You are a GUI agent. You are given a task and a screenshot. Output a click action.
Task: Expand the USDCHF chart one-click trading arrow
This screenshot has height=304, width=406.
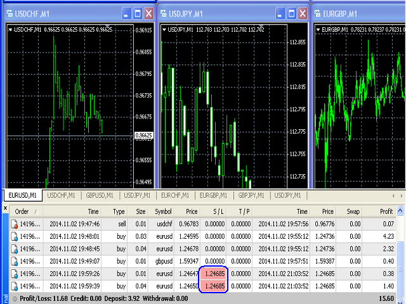(x=10, y=29)
